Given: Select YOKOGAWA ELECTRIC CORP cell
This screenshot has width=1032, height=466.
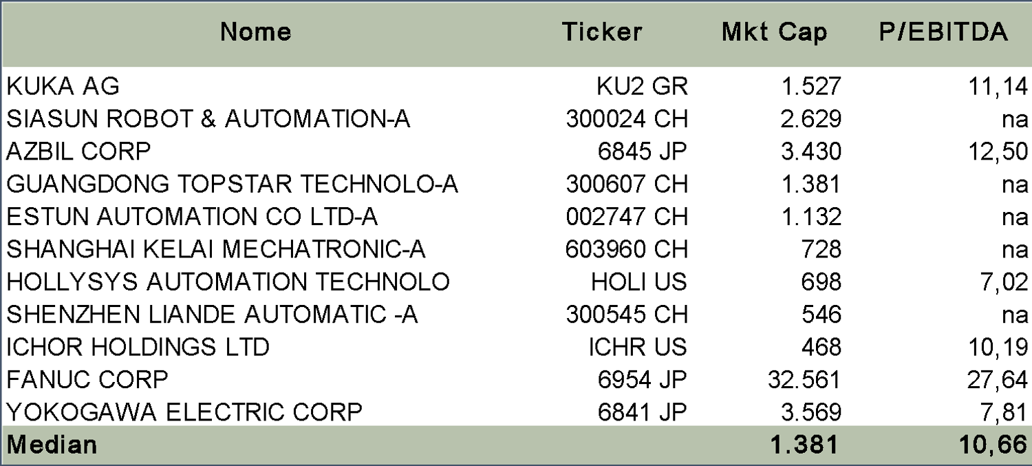Looking at the screenshot, I should click(x=184, y=412).
